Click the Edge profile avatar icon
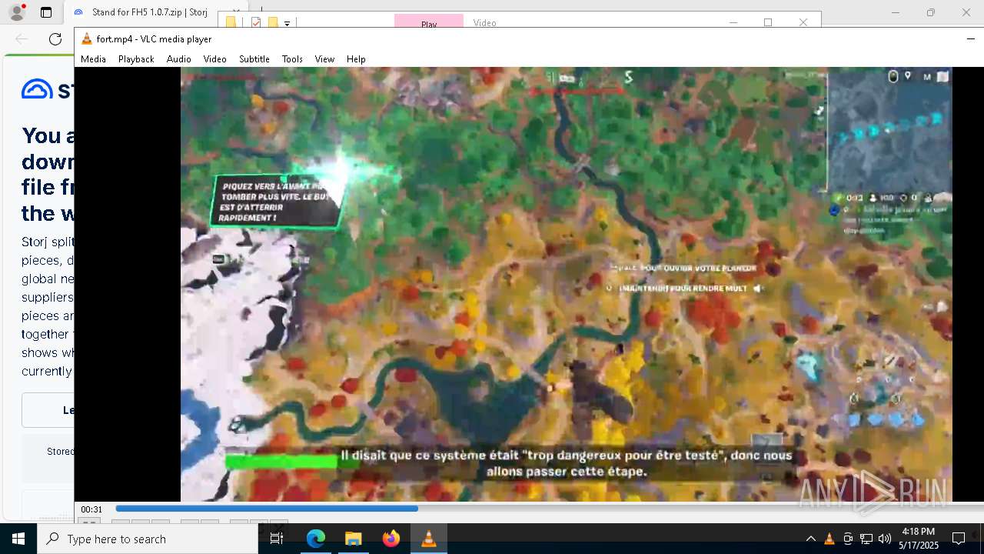The height and width of the screenshot is (554, 984). point(16,12)
